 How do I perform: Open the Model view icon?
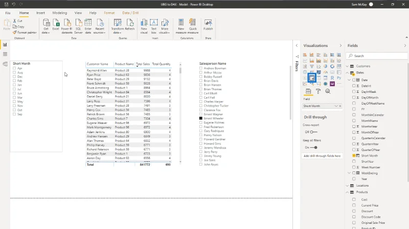[5, 64]
